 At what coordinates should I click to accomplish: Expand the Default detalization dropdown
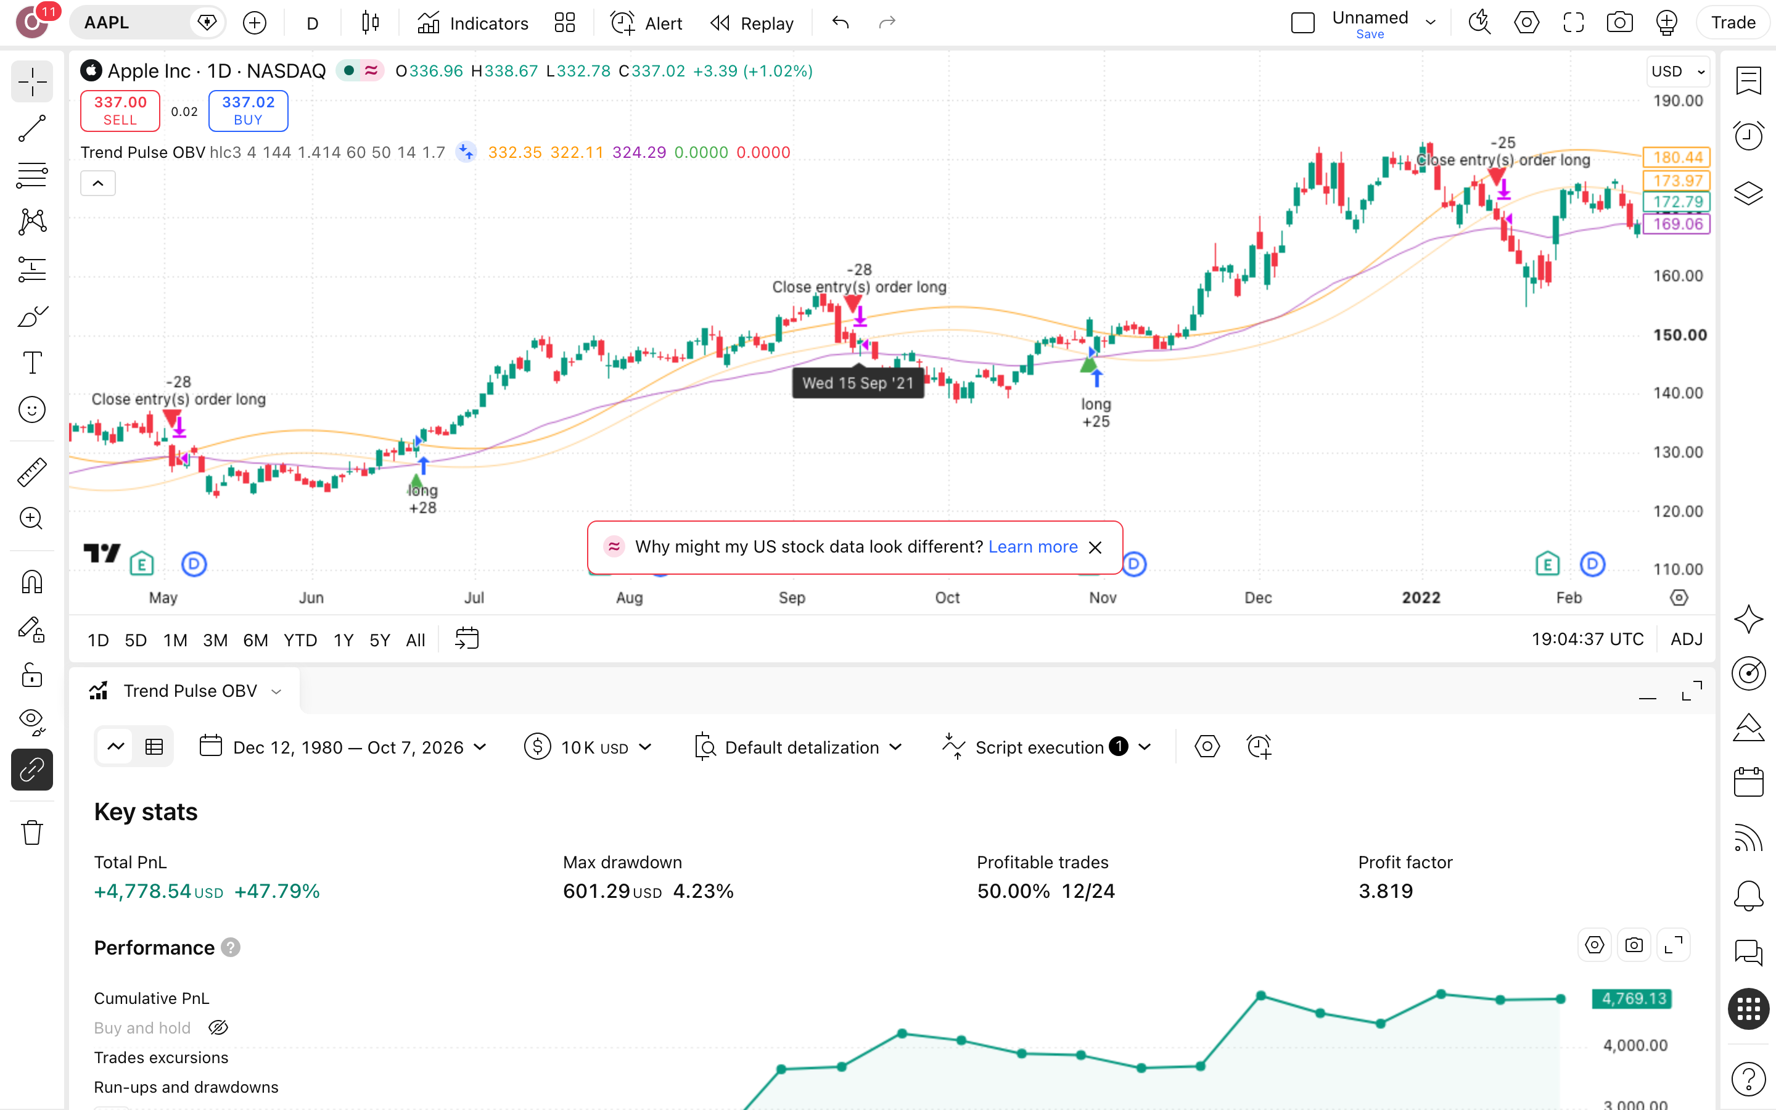point(799,747)
